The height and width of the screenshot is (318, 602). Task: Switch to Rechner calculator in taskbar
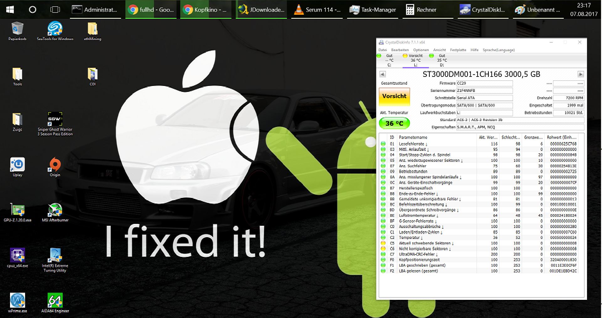pos(428,10)
